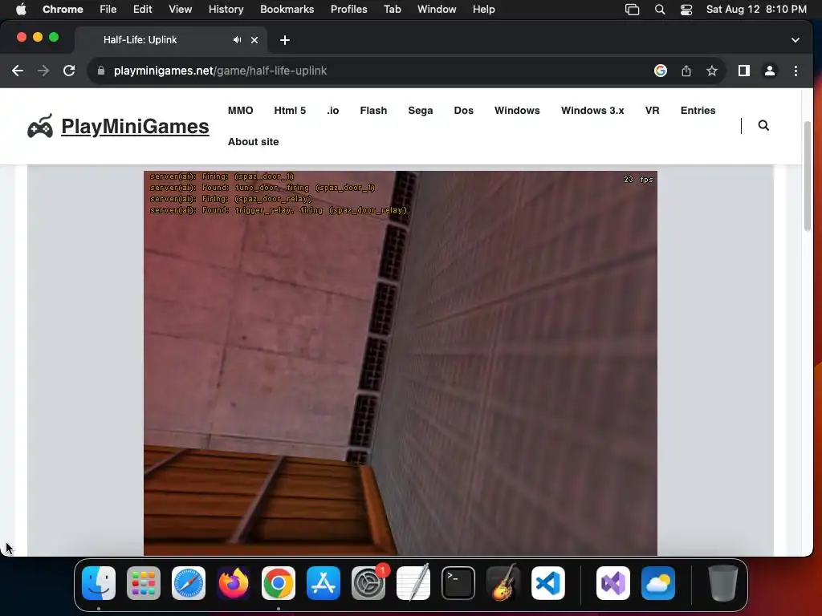Open the File menu

(x=108, y=10)
